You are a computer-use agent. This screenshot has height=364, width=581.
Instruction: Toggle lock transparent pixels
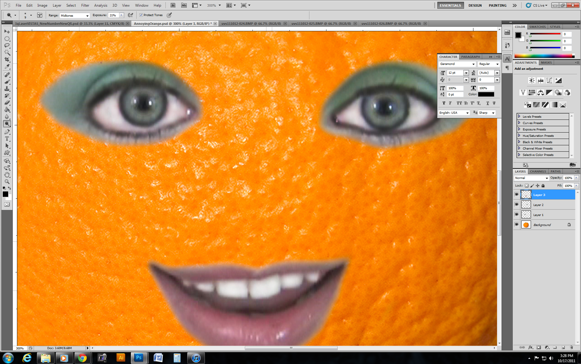(526, 186)
